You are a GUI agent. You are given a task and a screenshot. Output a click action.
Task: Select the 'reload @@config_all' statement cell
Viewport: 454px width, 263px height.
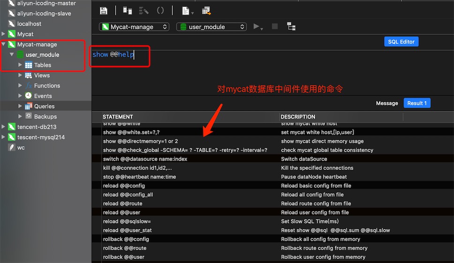coord(128,195)
